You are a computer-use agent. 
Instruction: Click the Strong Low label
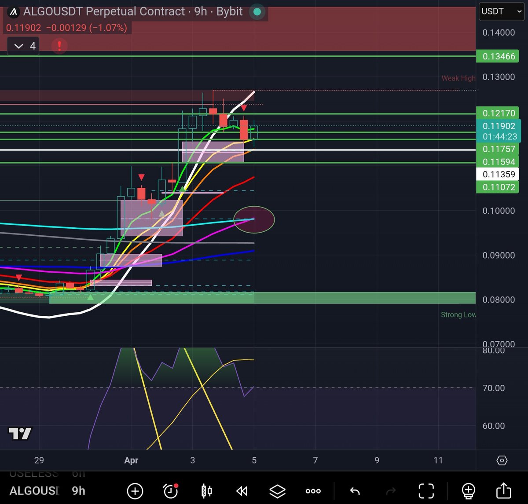coord(458,314)
